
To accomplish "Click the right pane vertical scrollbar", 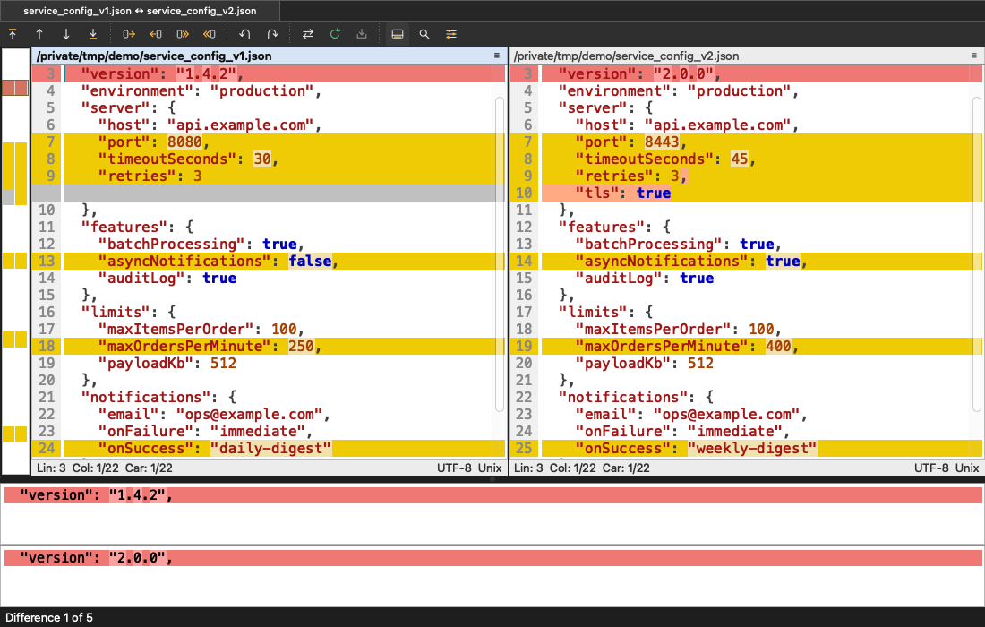I will point(977,253).
